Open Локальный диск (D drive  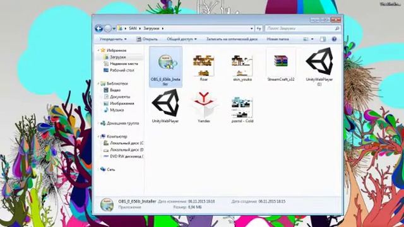click(x=126, y=150)
